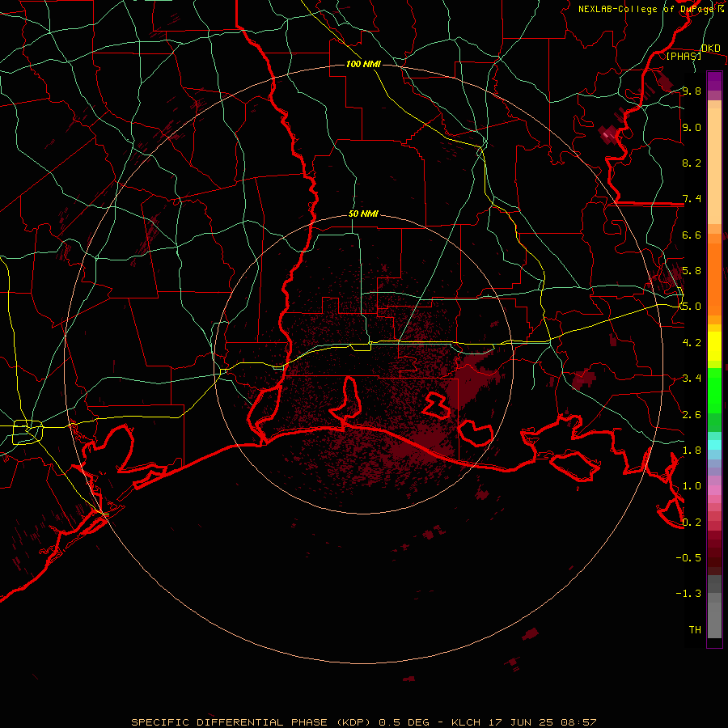Click the DKD product label
Viewport: 728px width, 728px height.
point(710,49)
